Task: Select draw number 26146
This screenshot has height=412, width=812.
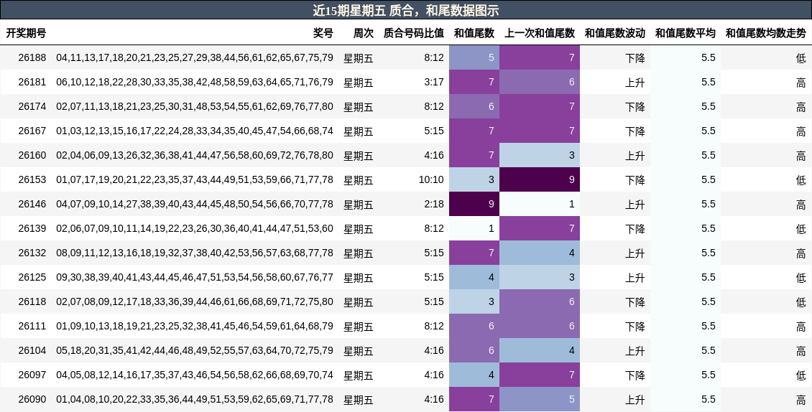Action: click(32, 204)
